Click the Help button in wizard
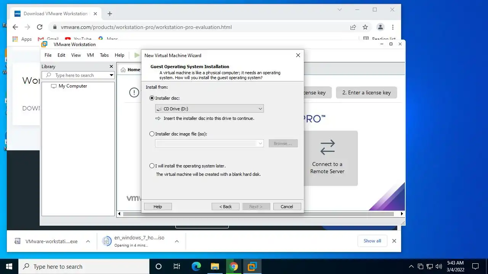 158,207
